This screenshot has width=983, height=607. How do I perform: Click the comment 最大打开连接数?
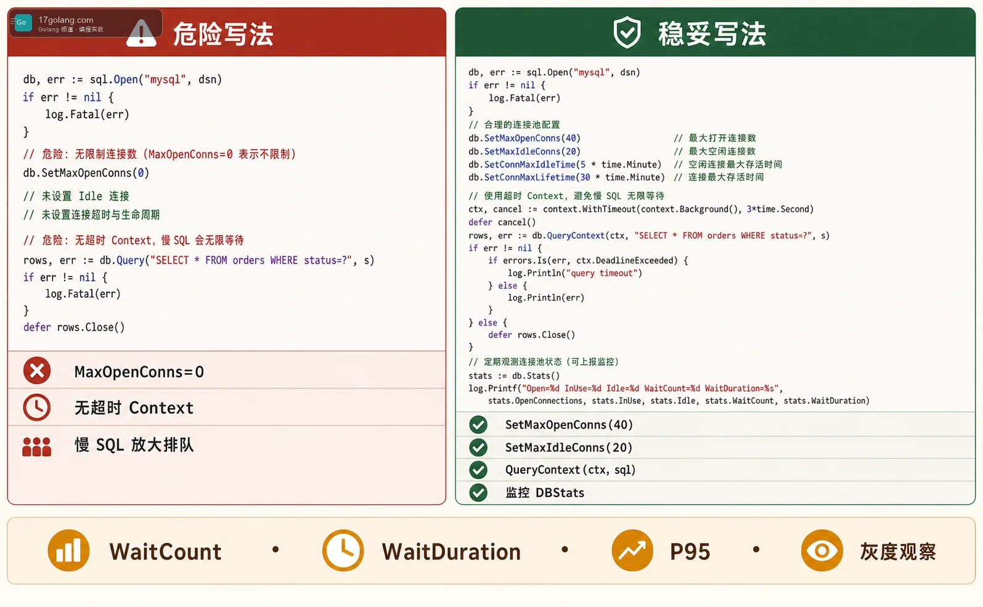coord(715,138)
